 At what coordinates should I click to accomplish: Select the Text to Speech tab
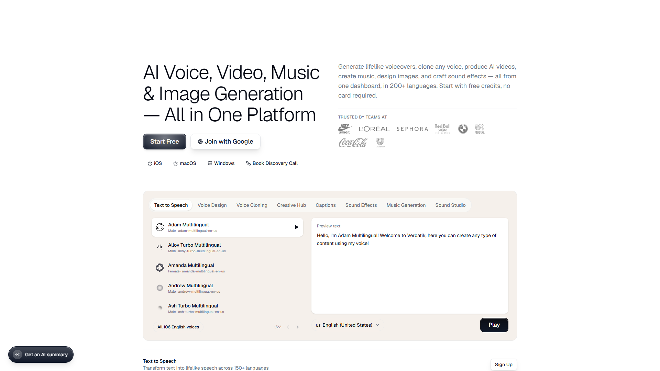point(171,205)
